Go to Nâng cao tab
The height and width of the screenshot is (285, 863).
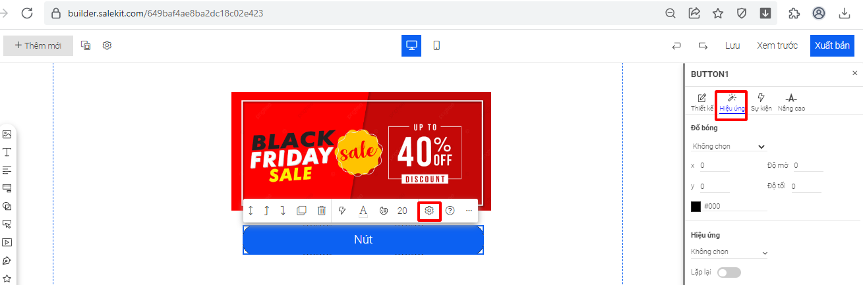click(791, 102)
